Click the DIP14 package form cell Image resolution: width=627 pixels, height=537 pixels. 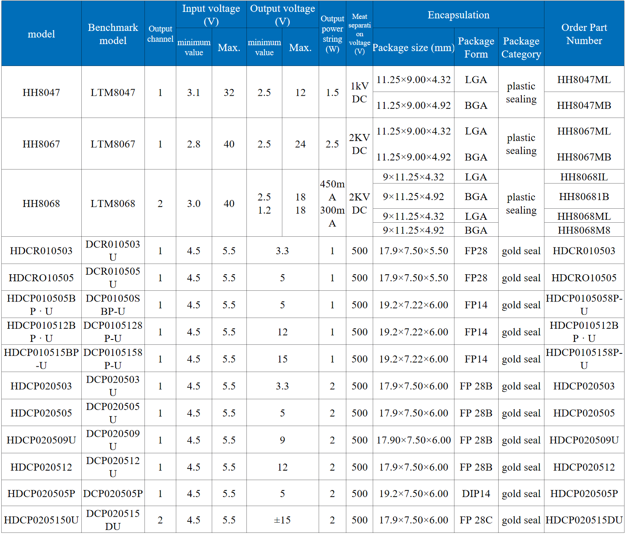[x=476, y=494]
